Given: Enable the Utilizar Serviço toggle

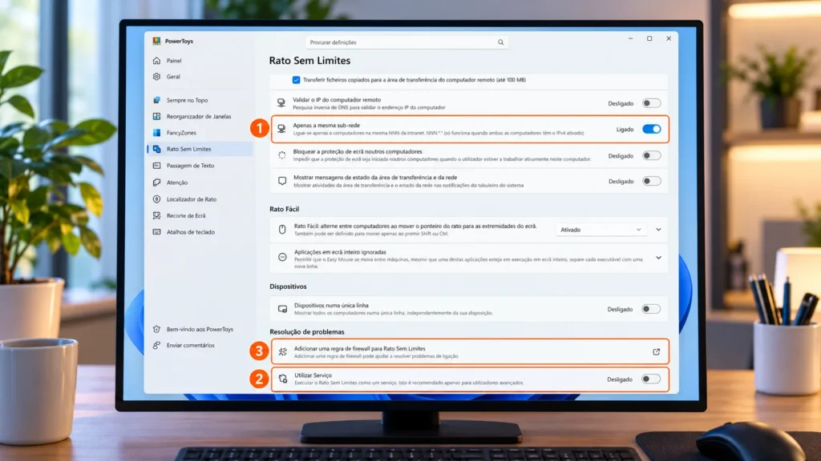Looking at the screenshot, I should (651, 379).
